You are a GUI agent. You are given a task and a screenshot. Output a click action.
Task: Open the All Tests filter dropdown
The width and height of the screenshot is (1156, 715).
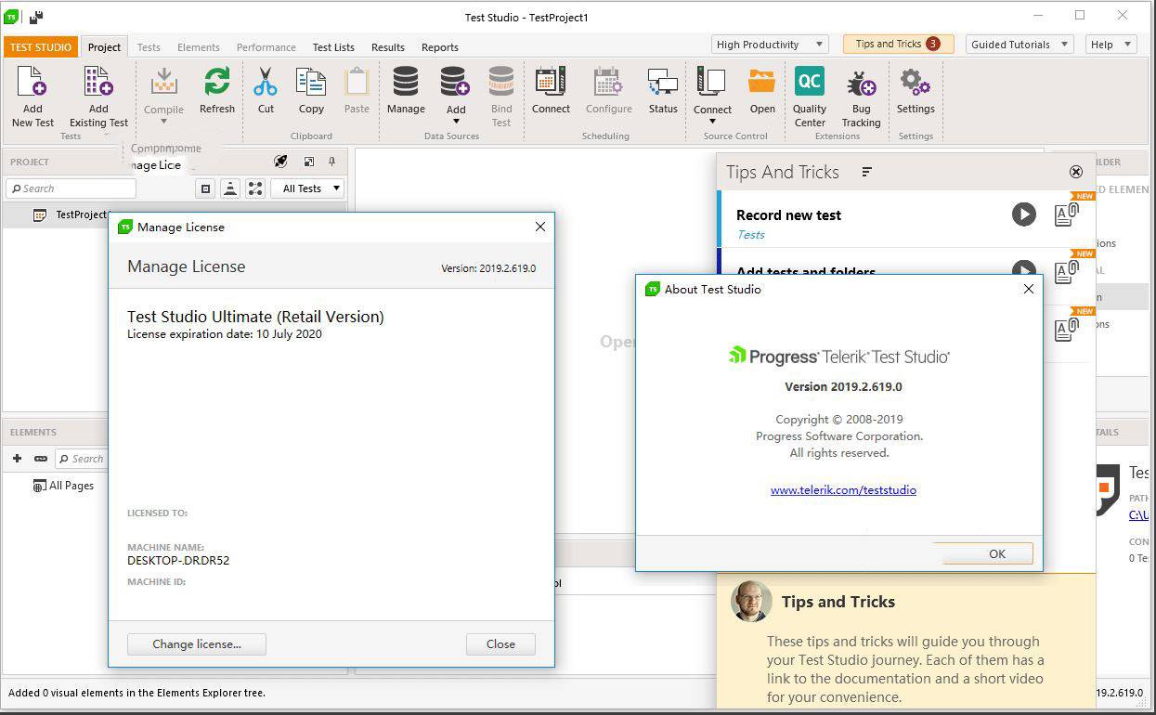[x=307, y=188]
